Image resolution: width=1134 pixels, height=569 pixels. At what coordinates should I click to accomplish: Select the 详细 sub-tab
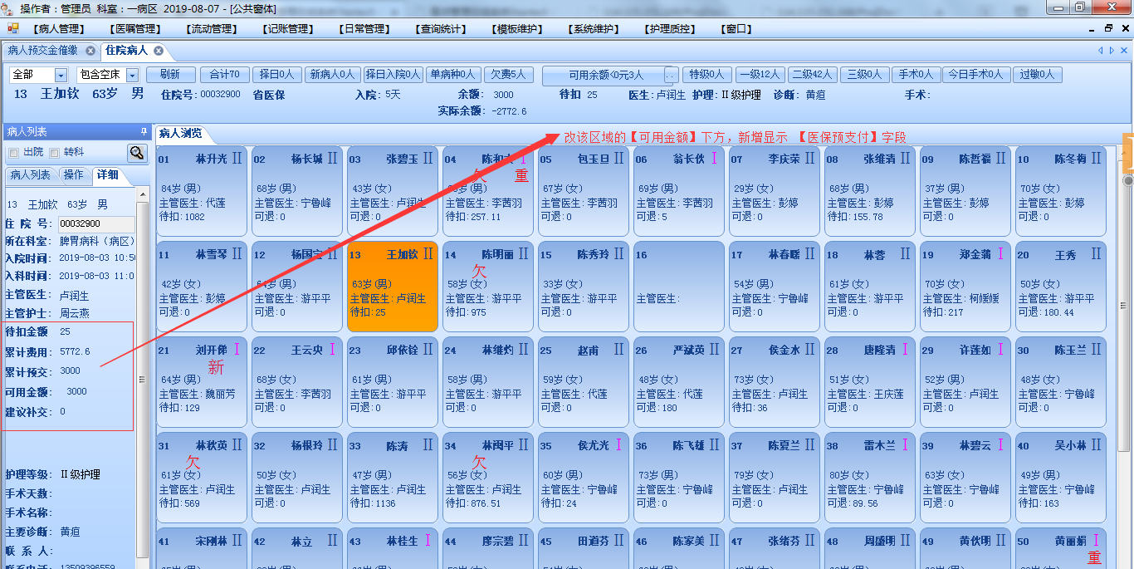[x=107, y=175]
